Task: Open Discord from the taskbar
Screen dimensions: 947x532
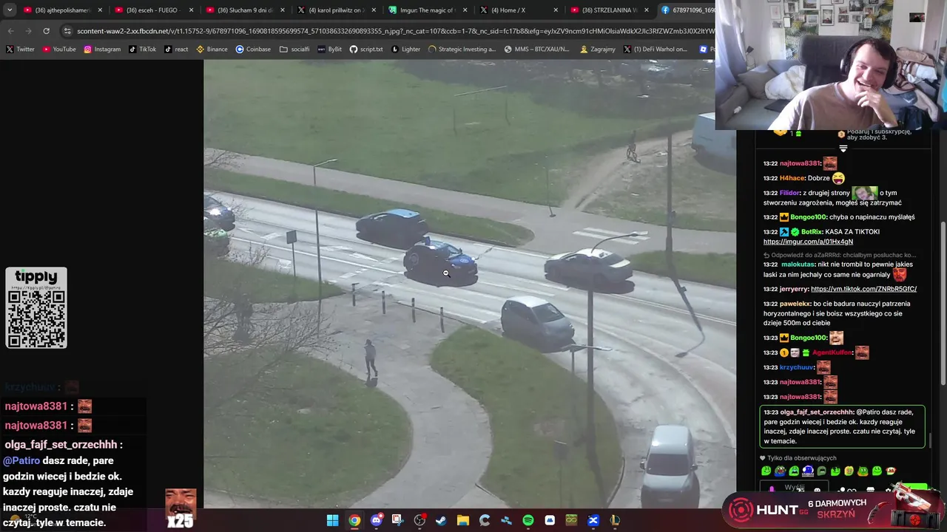Action: tap(376, 520)
